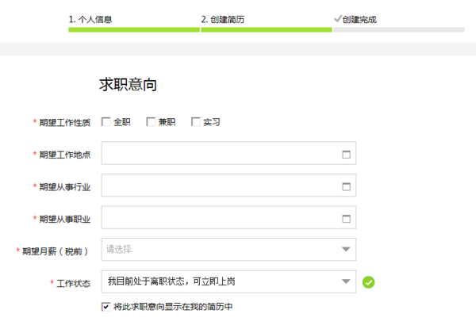Open the industry picker icon in 期望从事行业

coord(346,186)
